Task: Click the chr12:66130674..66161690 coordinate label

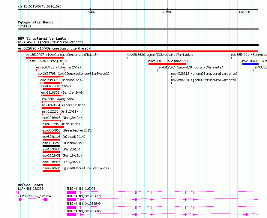Action: [x=40, y=6]
